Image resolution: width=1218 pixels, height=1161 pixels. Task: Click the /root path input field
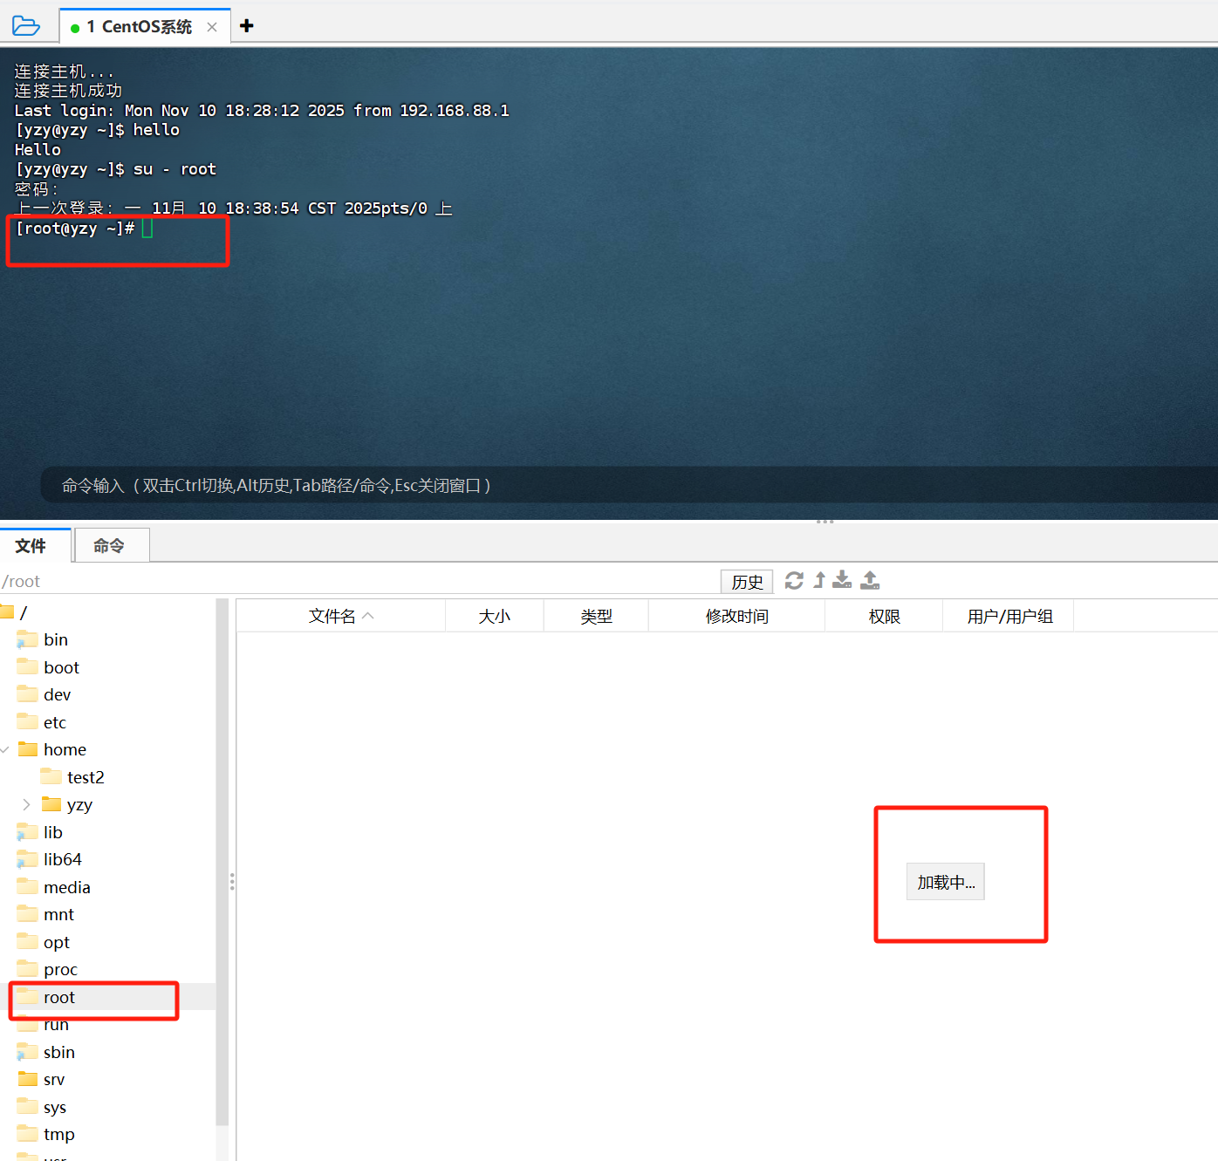pos(358,582)
